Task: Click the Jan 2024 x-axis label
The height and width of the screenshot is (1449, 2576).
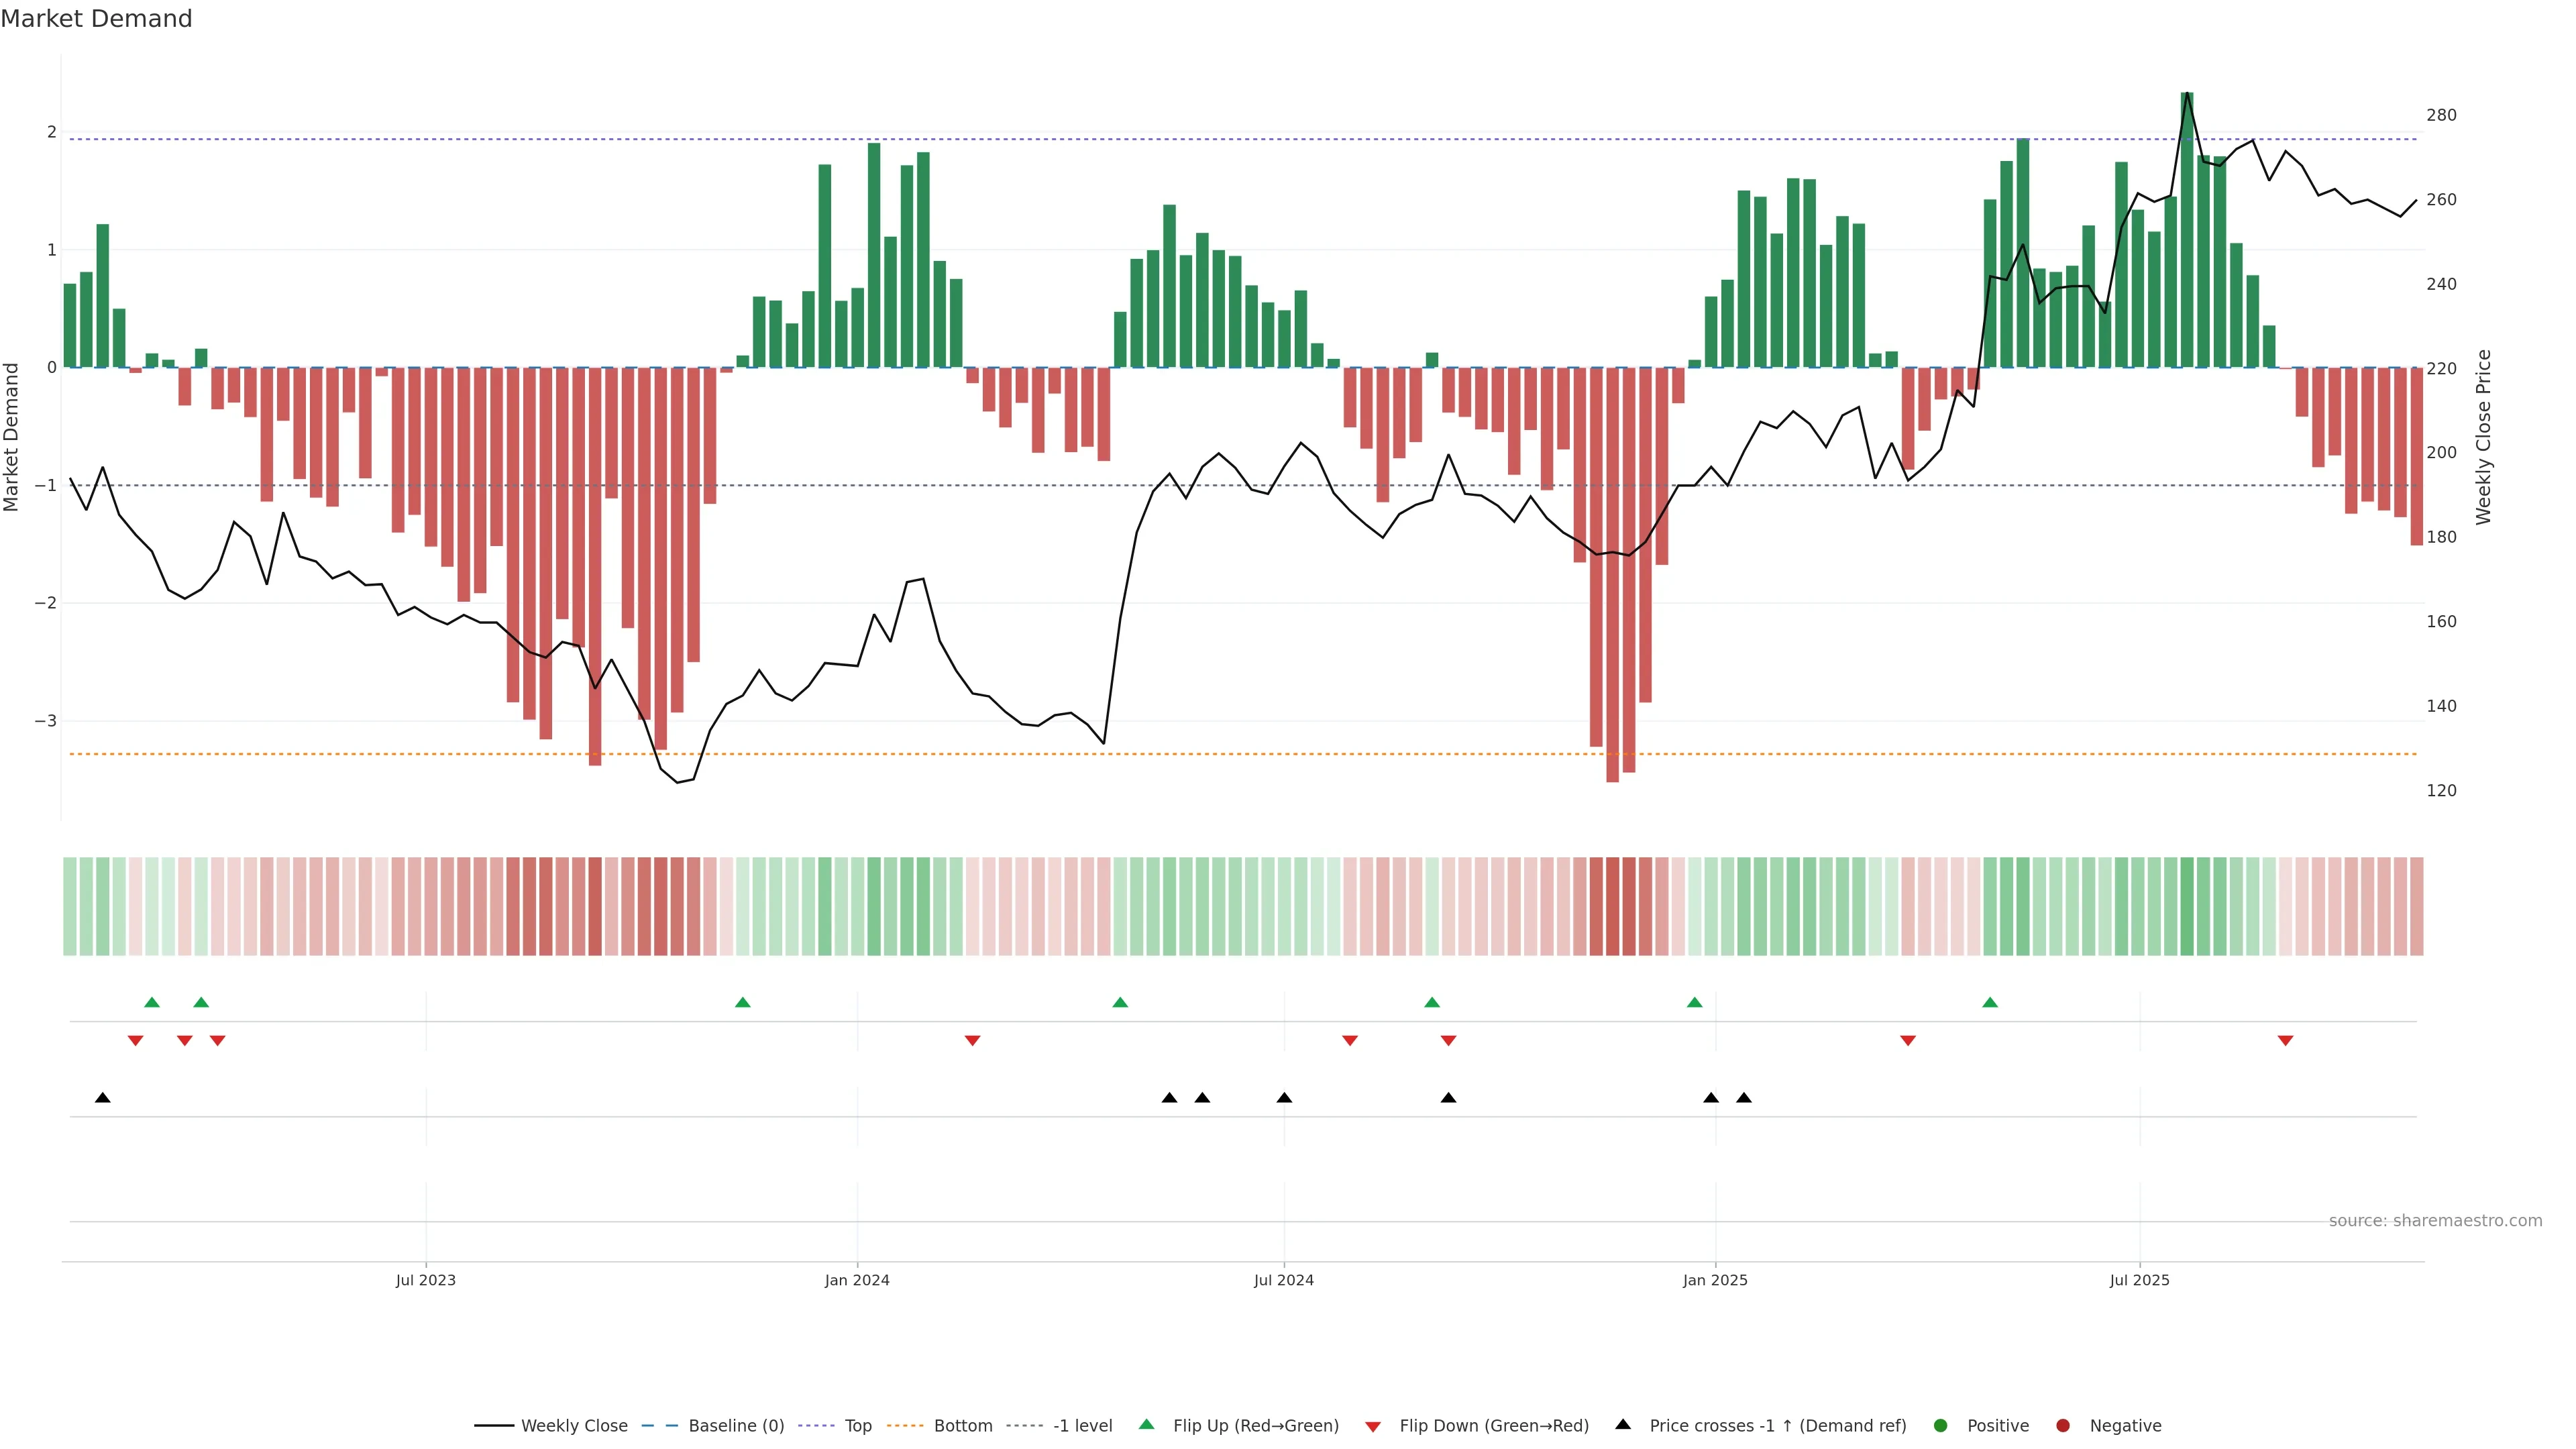Action: [857, 1280]
